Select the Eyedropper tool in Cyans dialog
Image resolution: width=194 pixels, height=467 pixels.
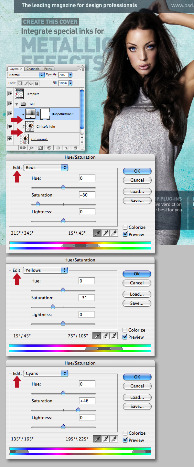tap(96, 439)
